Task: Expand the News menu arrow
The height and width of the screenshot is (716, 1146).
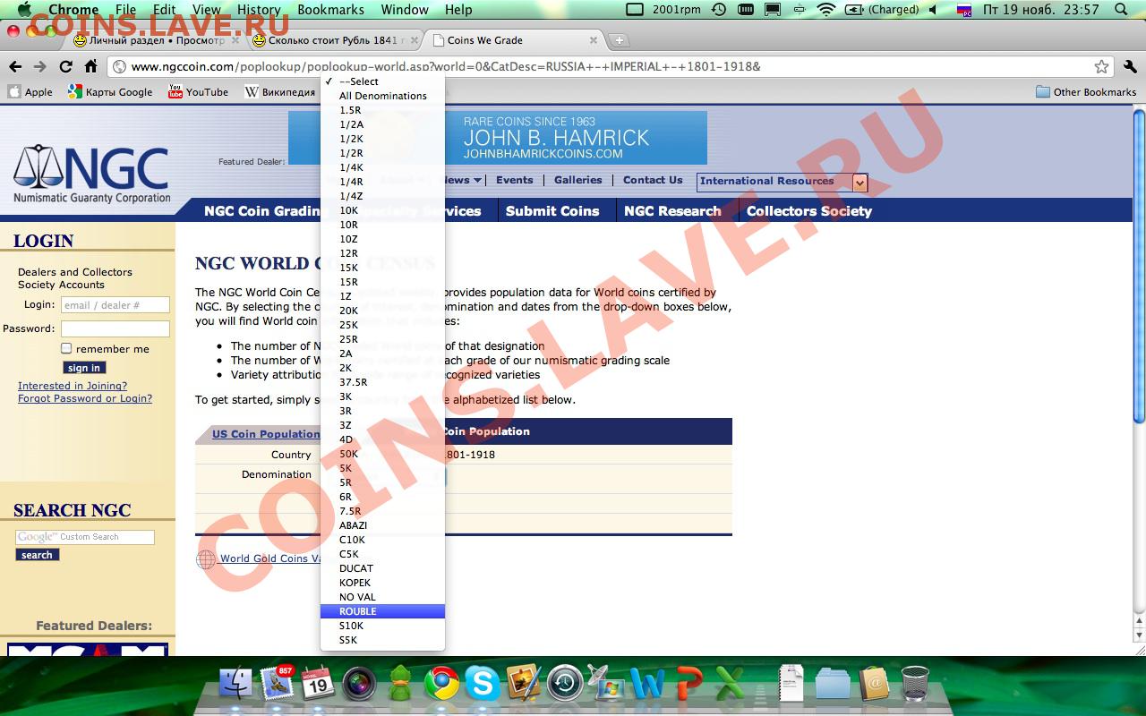Action: click(x=477, y=181)
